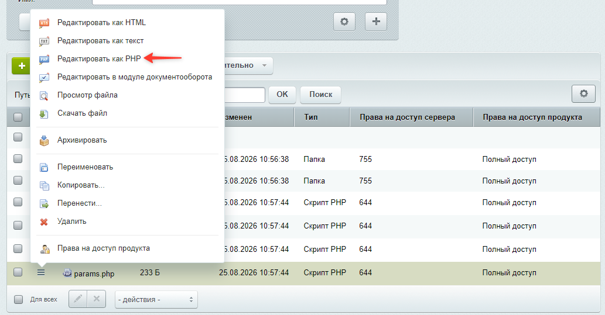Click the archive box icon
The width and height of the screenshot is (605, 315).
(45, 141)
